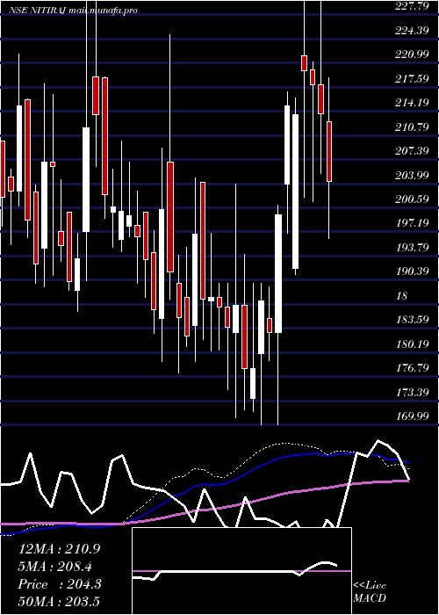Click the 190.39 price axis label

[x=413, y=271]
